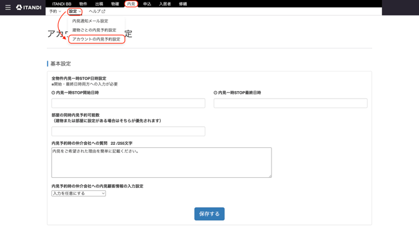Image resolution: width=419 pixels, height=226 pixels.
Task: Switch to the 内見 tab
Action: click(x=131, y=4)
